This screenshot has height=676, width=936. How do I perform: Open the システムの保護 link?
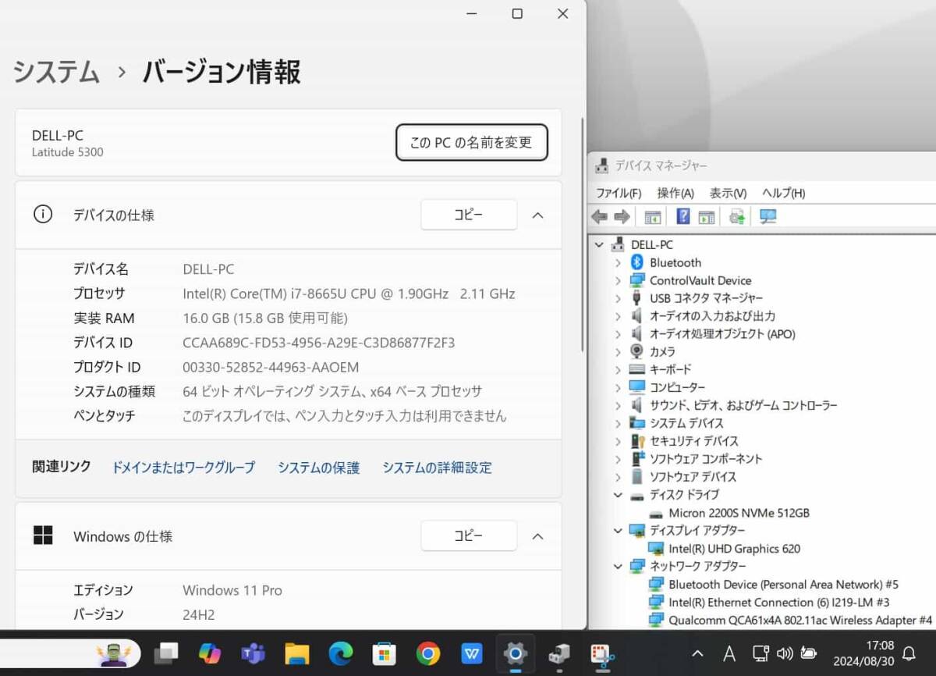tap(319, 468)
